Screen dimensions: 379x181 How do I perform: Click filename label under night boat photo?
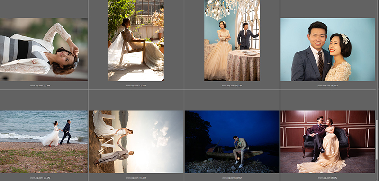coord(232,178)
